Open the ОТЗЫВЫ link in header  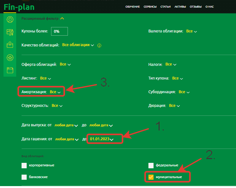click(195, 6)
